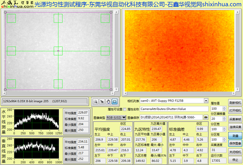
Task: Click the 打开相机 open camera button
Action: (235, 111)
